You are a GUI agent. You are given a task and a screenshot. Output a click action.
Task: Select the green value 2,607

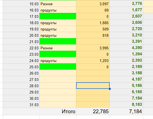coord(126,16)
